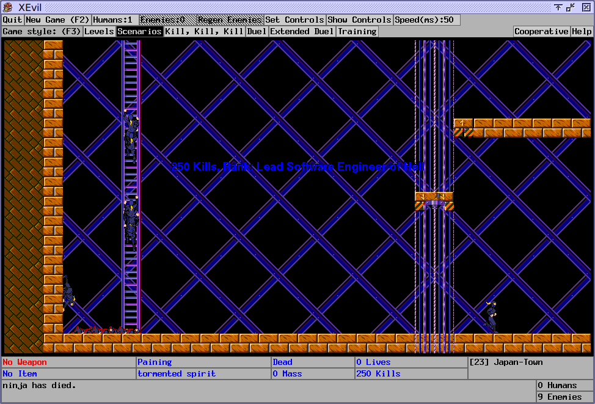This screenshot has width=595, height=404.
Task: Click the "No Item" status text
Action: pyautogui.click(x=20, y=374)
